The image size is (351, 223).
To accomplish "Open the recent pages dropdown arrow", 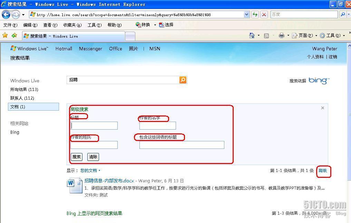I will click(x=23, y=15).
